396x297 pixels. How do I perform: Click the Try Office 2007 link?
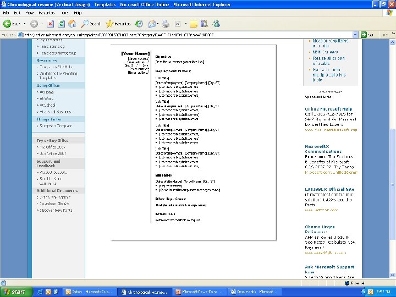coord(53,147)
